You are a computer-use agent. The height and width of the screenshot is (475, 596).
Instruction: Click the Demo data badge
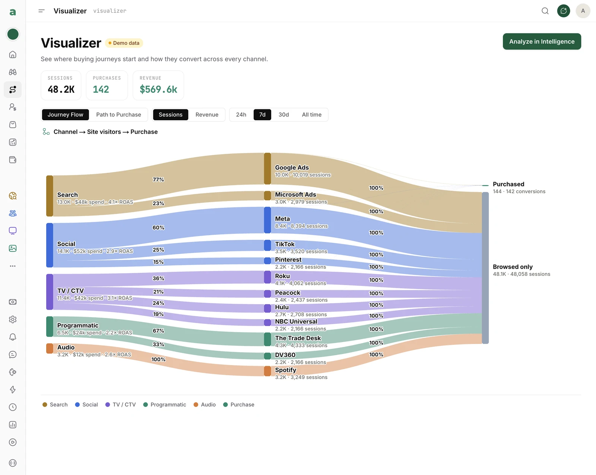tap(124, 43)
